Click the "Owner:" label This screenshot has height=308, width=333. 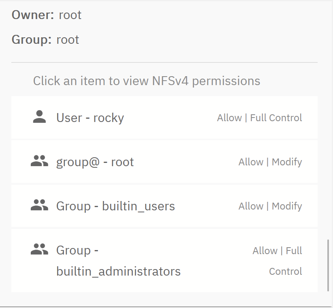(x=33, y=15)
